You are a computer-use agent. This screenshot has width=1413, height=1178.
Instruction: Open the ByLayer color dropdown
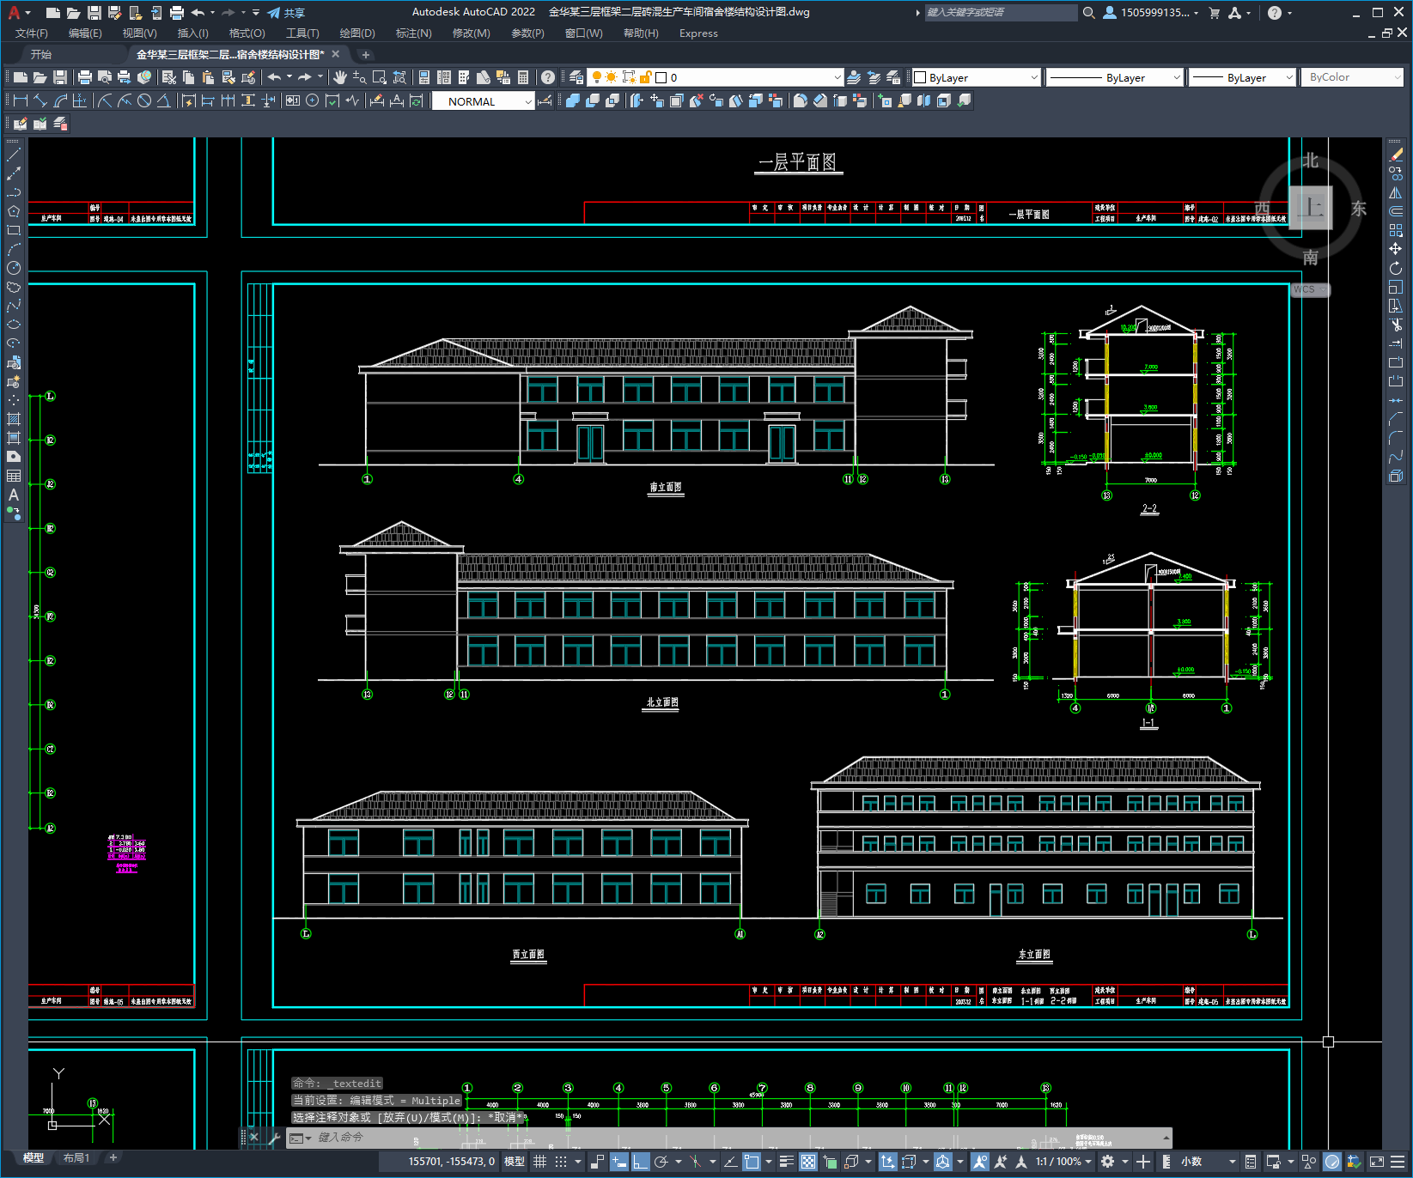click(976, 77)
